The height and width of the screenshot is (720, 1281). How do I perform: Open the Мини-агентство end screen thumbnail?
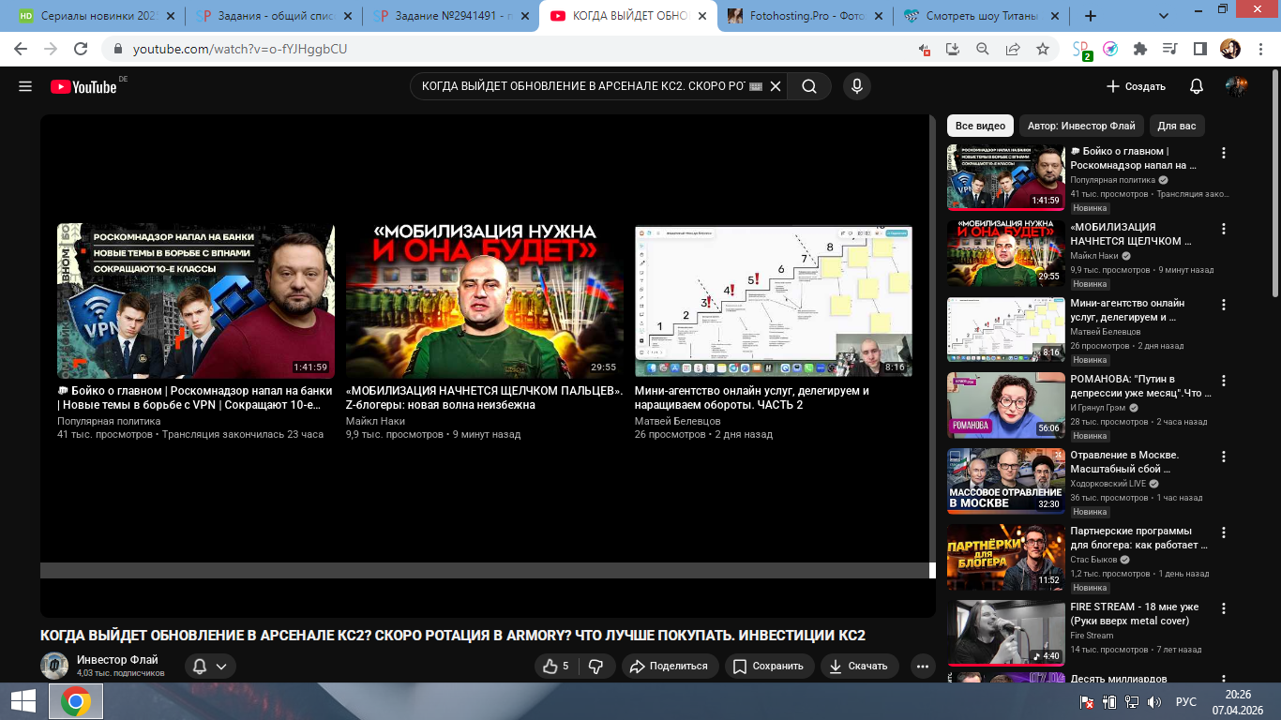click(x=773, y=300)
